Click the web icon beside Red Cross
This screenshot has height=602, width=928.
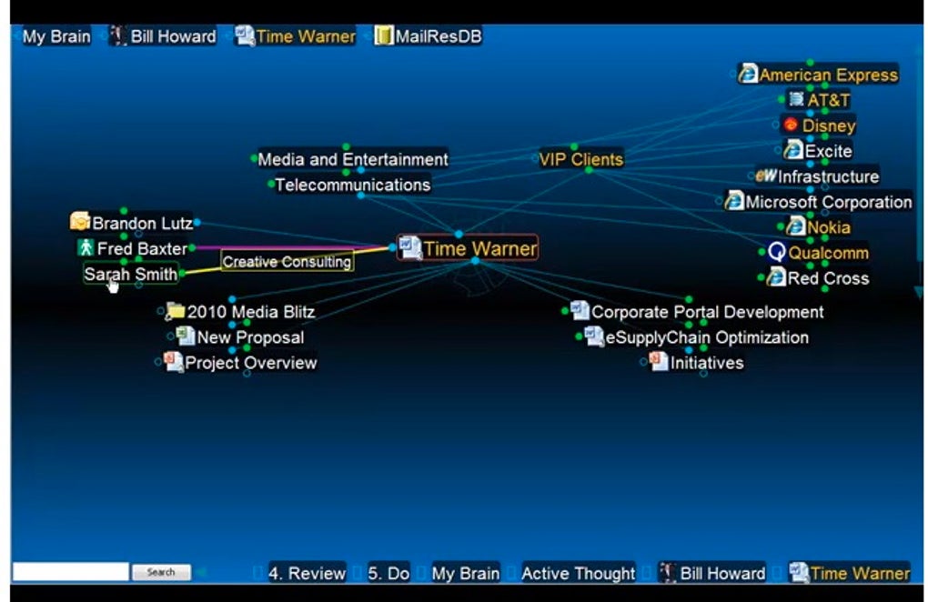click(x=776, y=276)
